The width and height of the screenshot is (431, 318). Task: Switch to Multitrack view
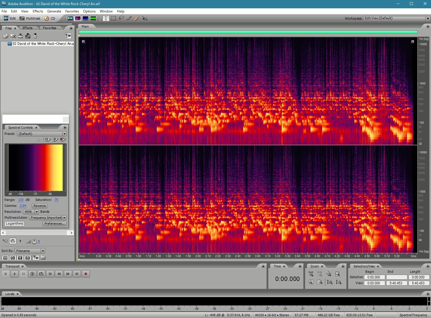coord(30,18)
